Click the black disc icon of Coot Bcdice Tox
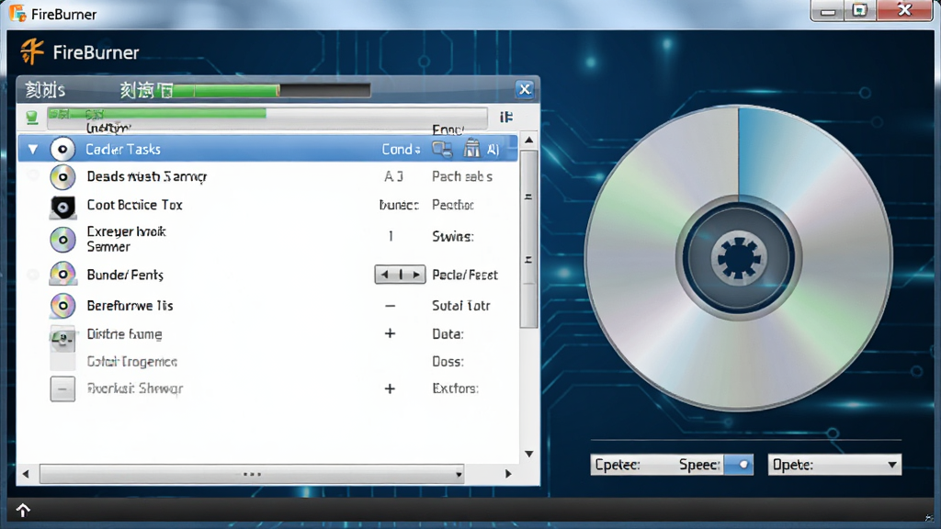The image size is (941, 529). point(62,208)
